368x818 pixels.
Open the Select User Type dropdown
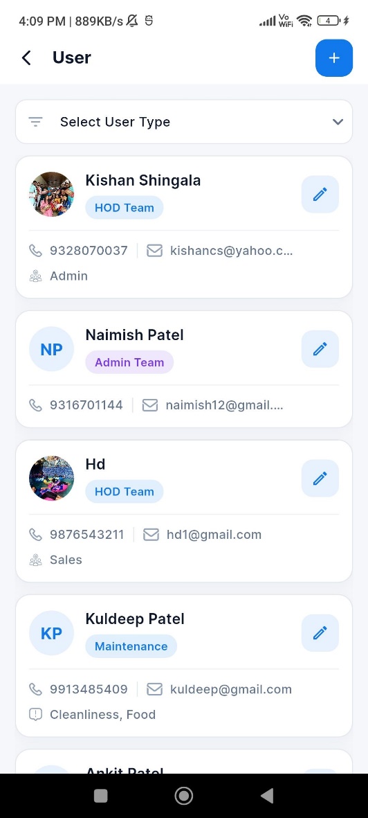coord(184,122)
